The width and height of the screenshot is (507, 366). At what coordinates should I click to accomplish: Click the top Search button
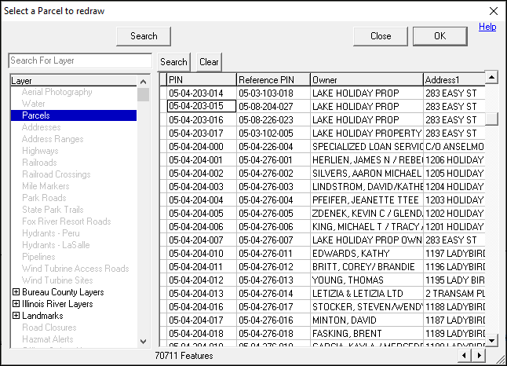pos(144,36)
